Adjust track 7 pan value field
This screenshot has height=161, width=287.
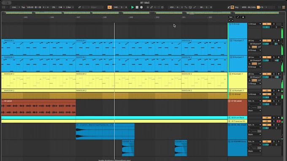click(276, 44)
